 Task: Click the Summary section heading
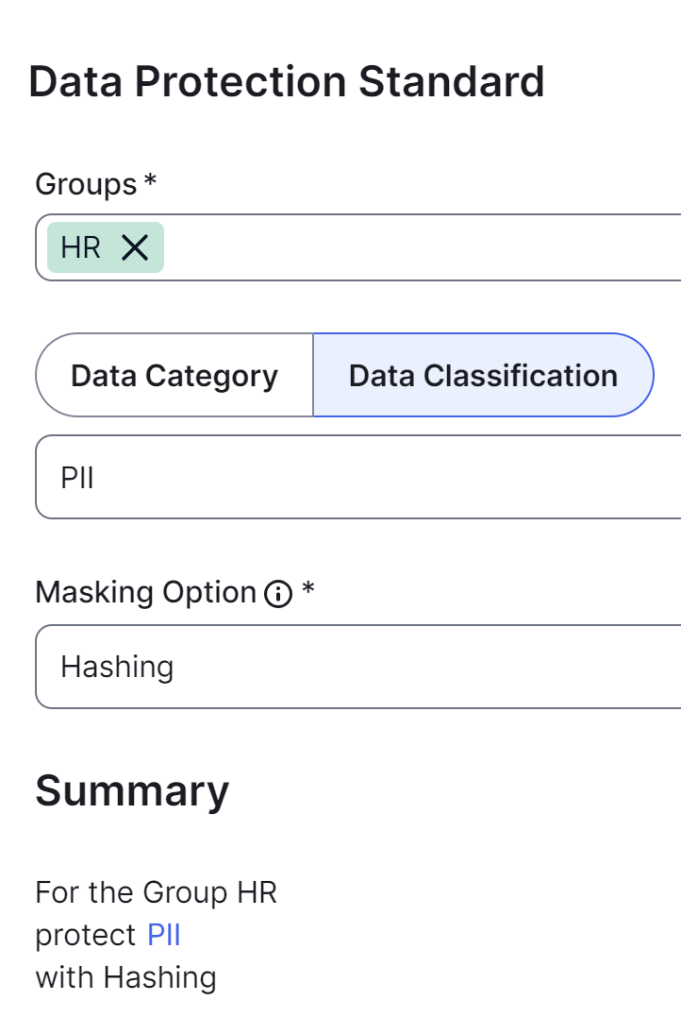(x=132, y=791)
